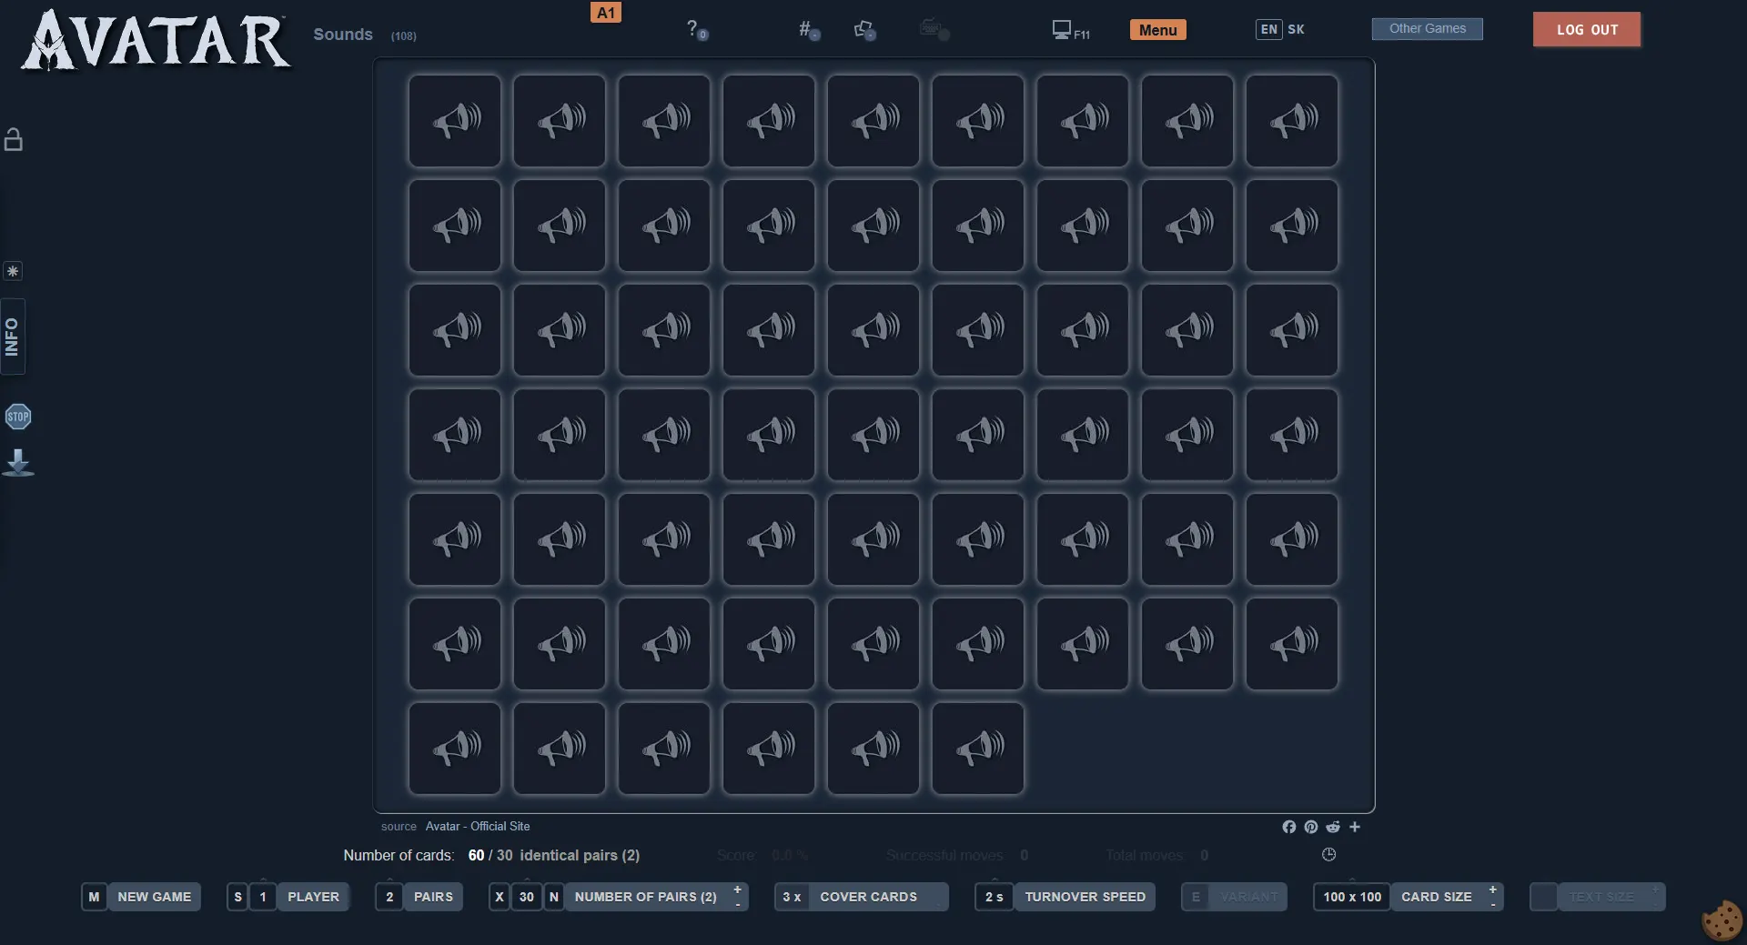The width and height of the screenshot is (1747, 945).
Task: Expand the INFO side panel
Action: [13, 337]
